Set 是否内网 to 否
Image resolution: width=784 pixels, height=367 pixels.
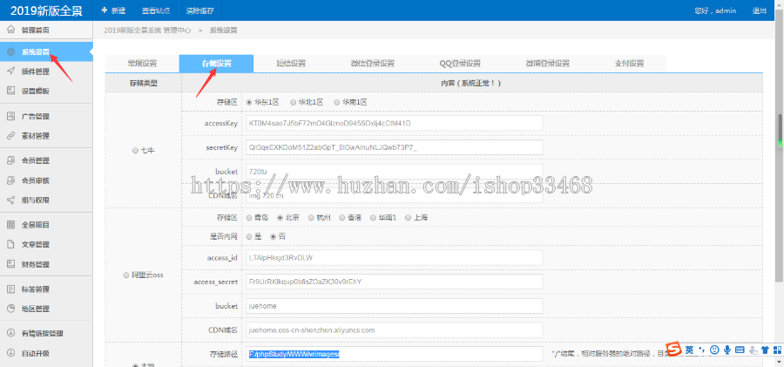tap(273, 237)
